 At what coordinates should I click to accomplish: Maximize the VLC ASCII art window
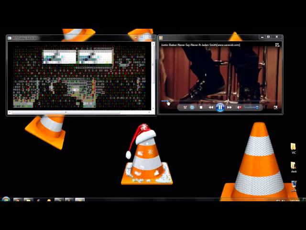pyautogui.click(x=142, y=37)
